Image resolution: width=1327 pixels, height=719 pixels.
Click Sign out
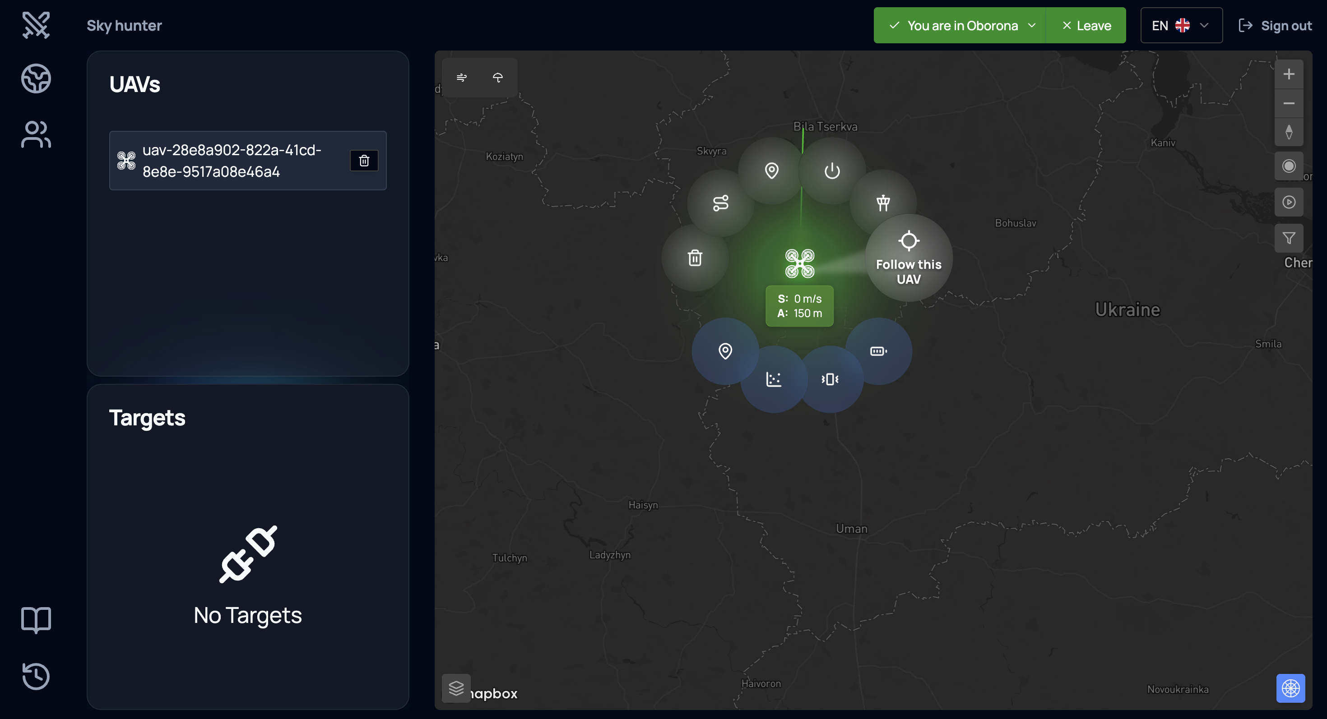[1276, 26]
